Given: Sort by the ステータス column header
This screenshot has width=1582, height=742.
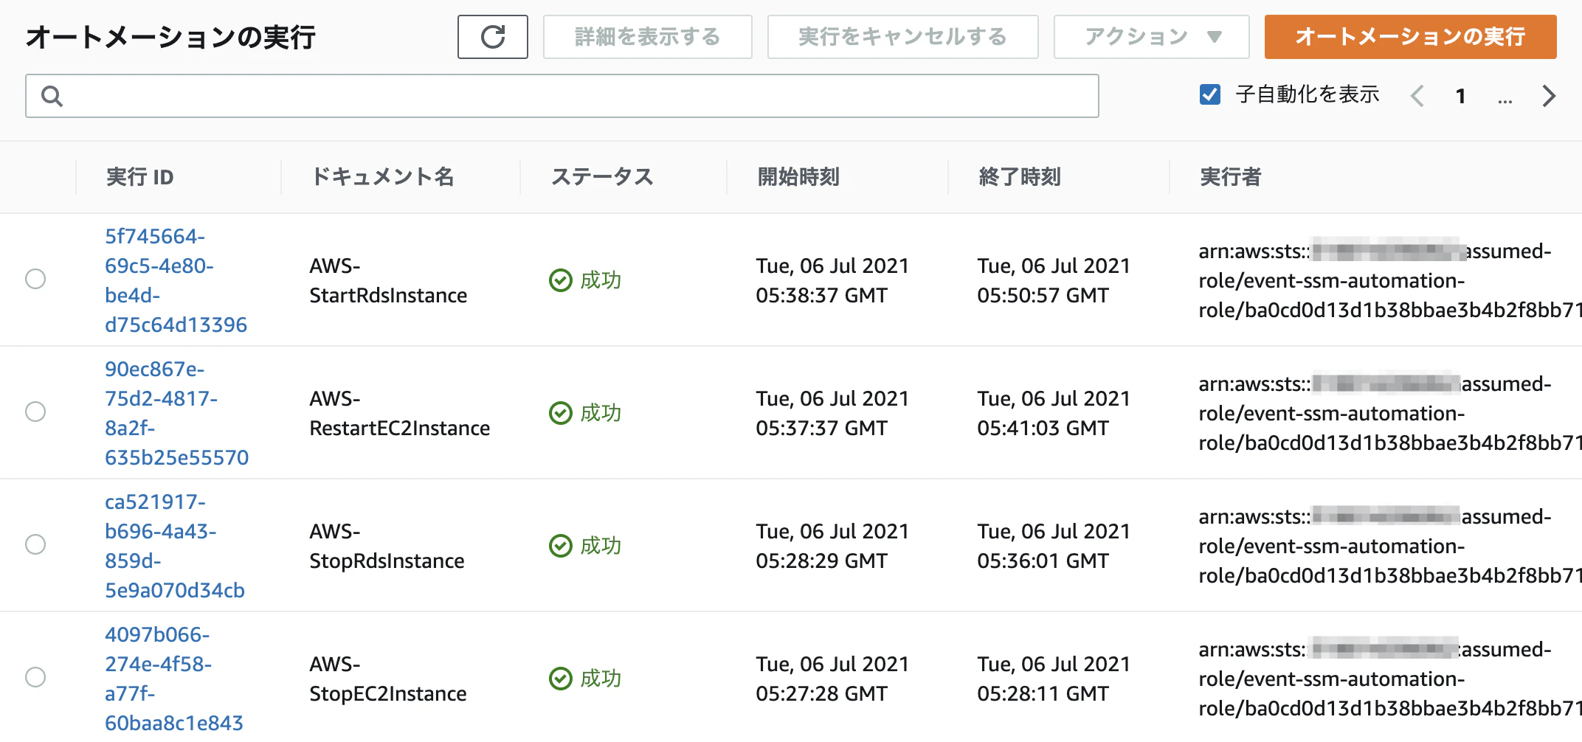Looking at the screenshot, I should tap(602, 177).
